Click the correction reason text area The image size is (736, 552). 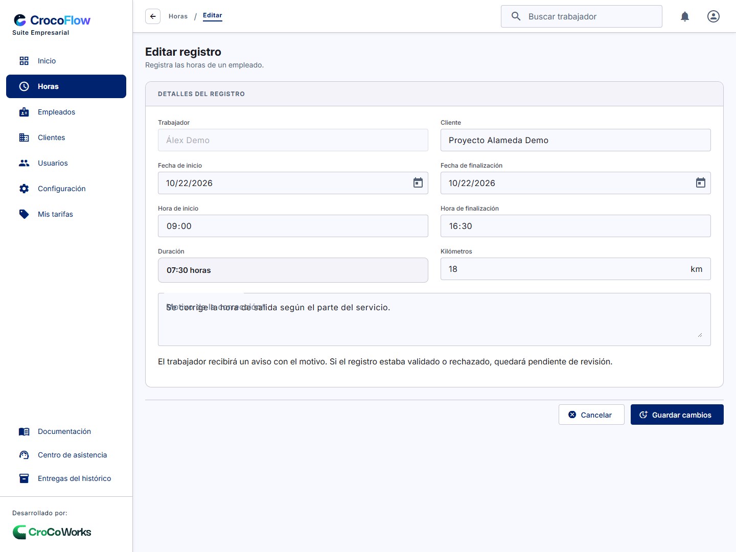(x=434, y=319)
